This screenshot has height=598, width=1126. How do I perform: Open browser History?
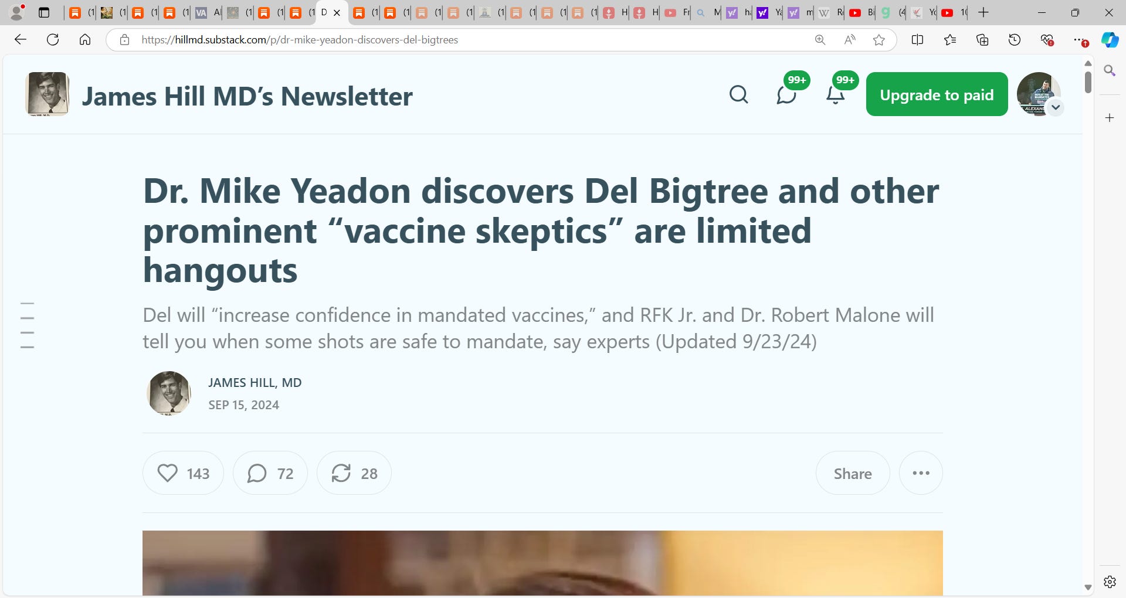pos(1015,40)
